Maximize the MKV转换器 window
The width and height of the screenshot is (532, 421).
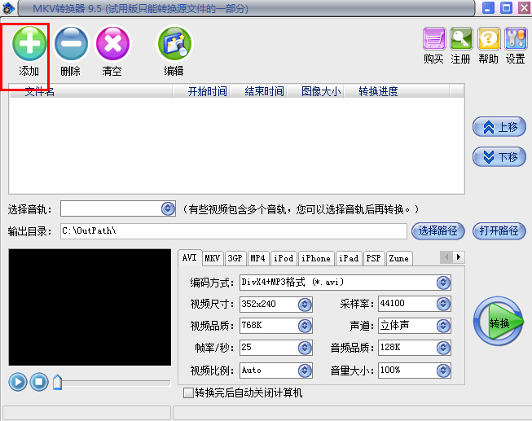pyautogui.click(x=506, y=8)
